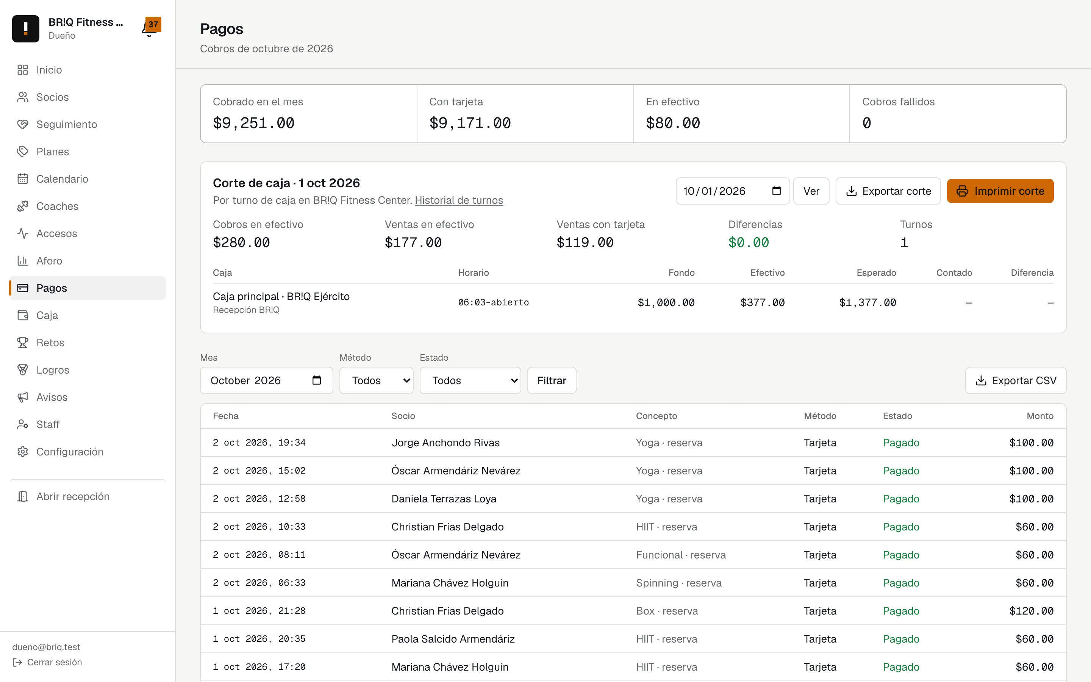This screenshot has width=1091, height=682.
Task: Click the Coaches dumbbell icon
Action: point(23,206)
